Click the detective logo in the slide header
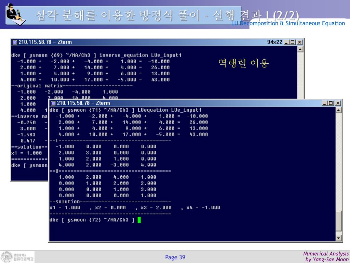This screenshot has height=263, width=350. (15, 14)
